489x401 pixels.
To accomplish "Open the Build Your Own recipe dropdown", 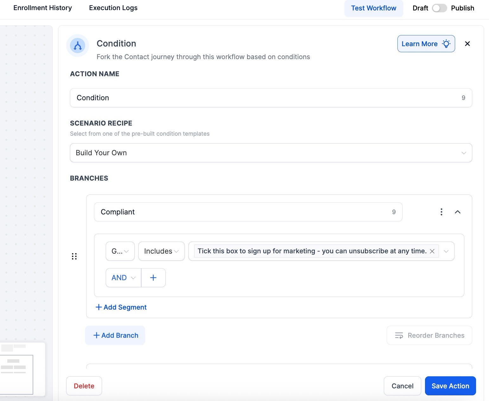I will click(271, 153).
